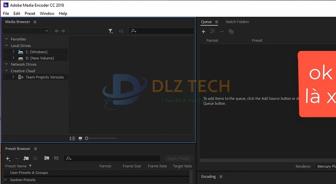Open the file type filter in Media Browser

point(111,31)
